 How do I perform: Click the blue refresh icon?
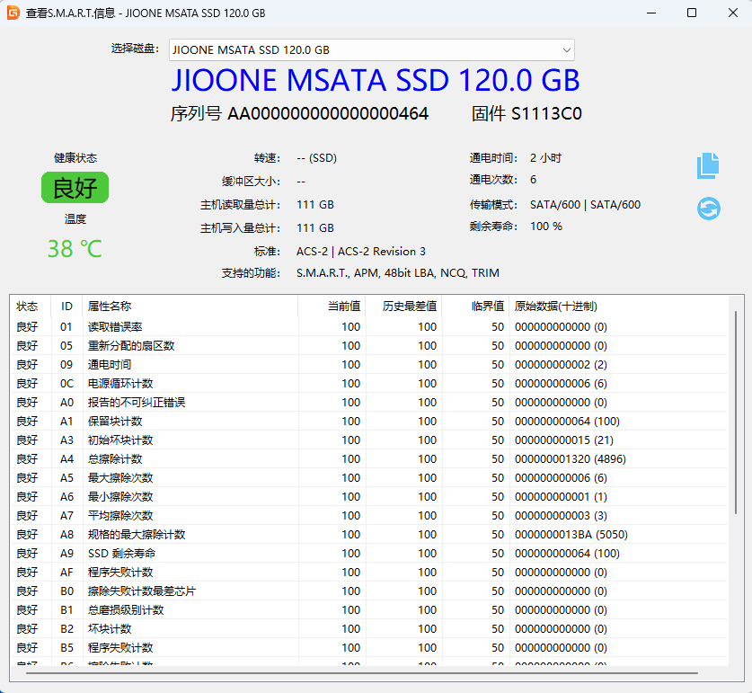pos(708,209)
